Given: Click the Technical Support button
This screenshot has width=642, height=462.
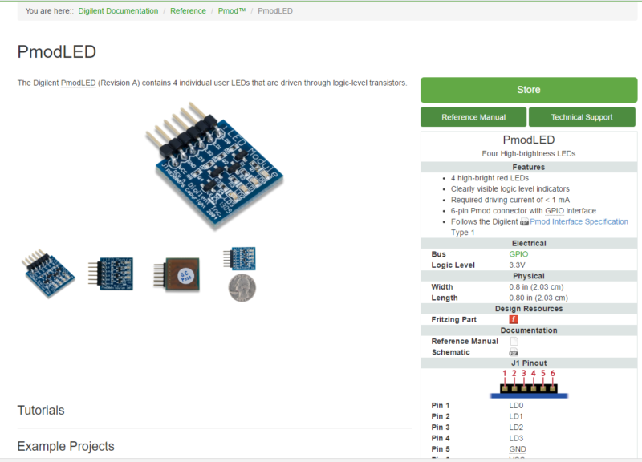Looking at the screenshot, I should pos(582,116).
